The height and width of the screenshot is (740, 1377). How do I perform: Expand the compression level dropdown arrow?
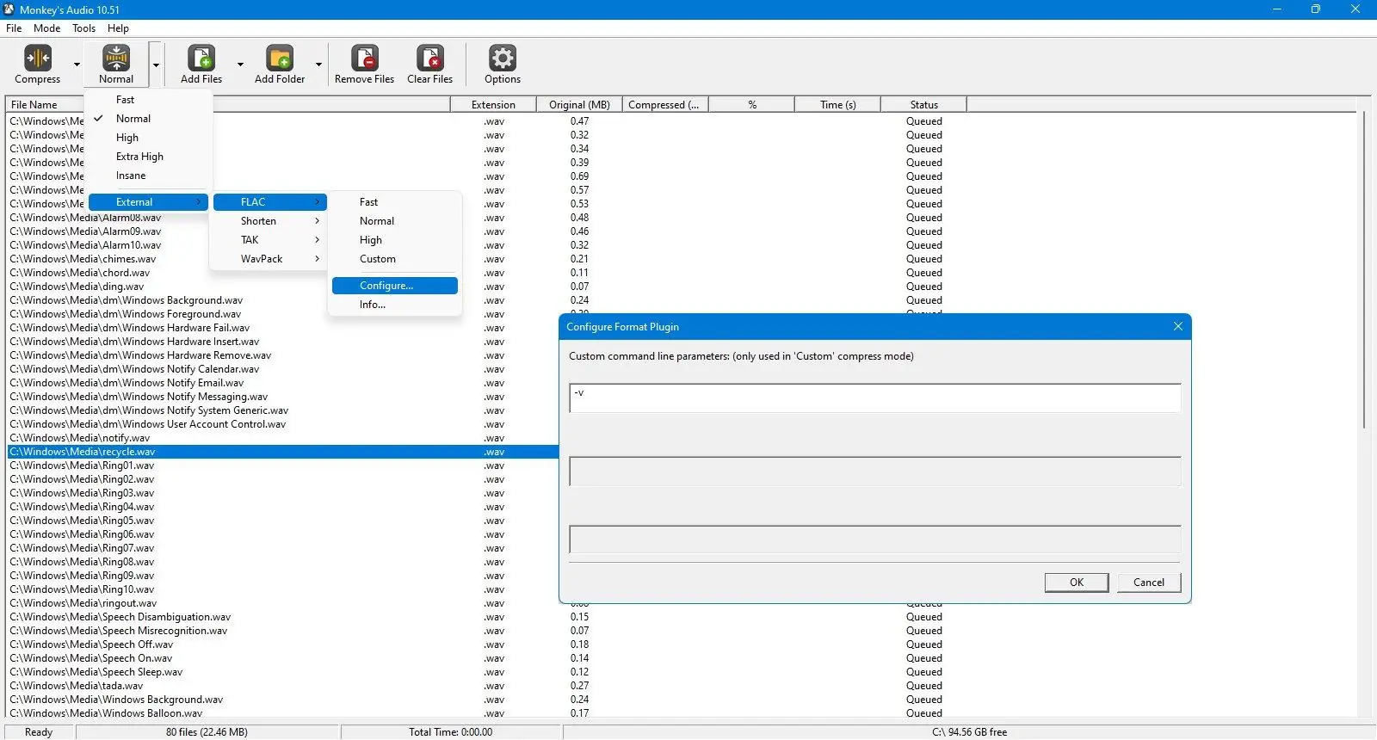point(156,65)
